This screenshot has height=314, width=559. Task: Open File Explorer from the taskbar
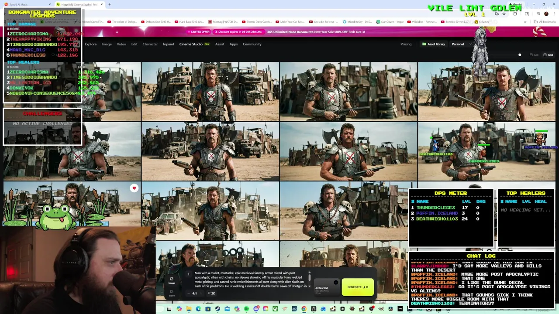tap(189, 309)
